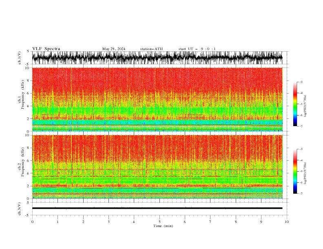Click the 'start UT = 9:0:1' text
323x249 pixels.
tap(197, 49)
